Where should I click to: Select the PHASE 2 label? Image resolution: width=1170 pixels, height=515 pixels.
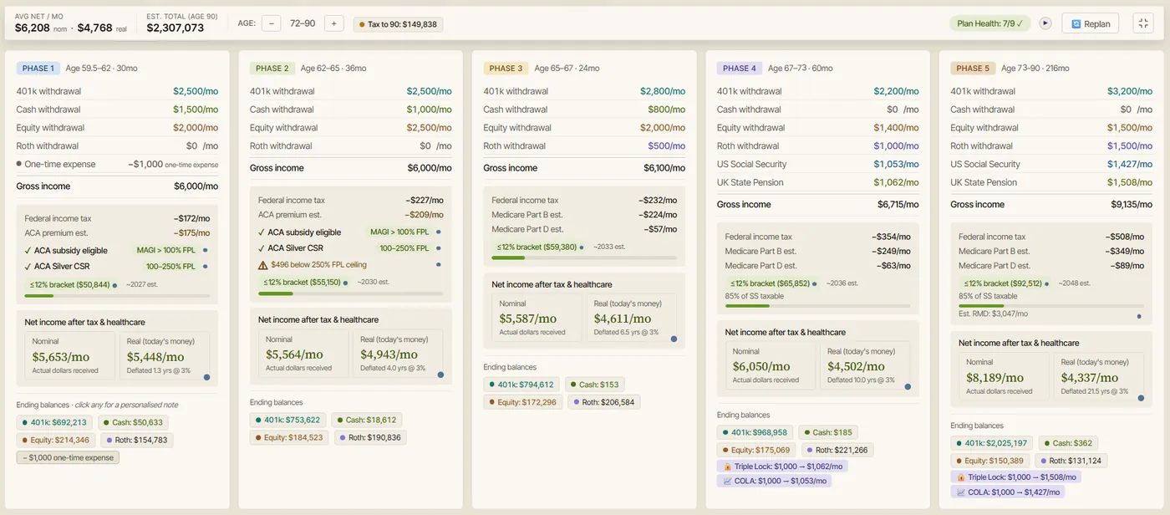coord(272,69)
